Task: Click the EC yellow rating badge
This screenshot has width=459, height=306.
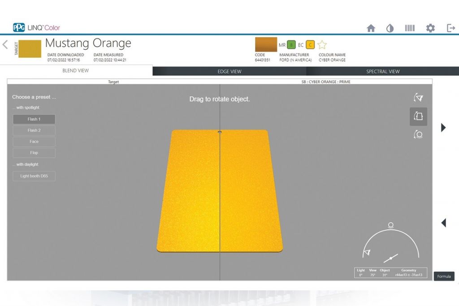Action: (x=310, y=45)
